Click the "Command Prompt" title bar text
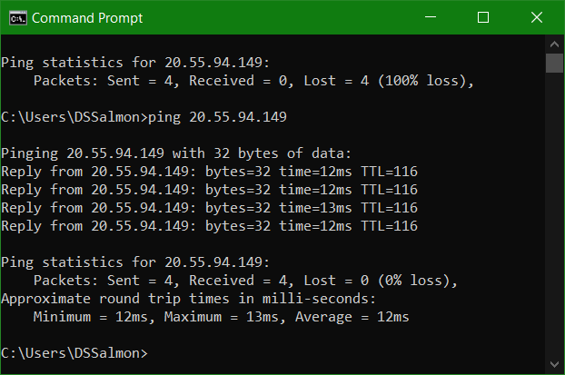 87,18
